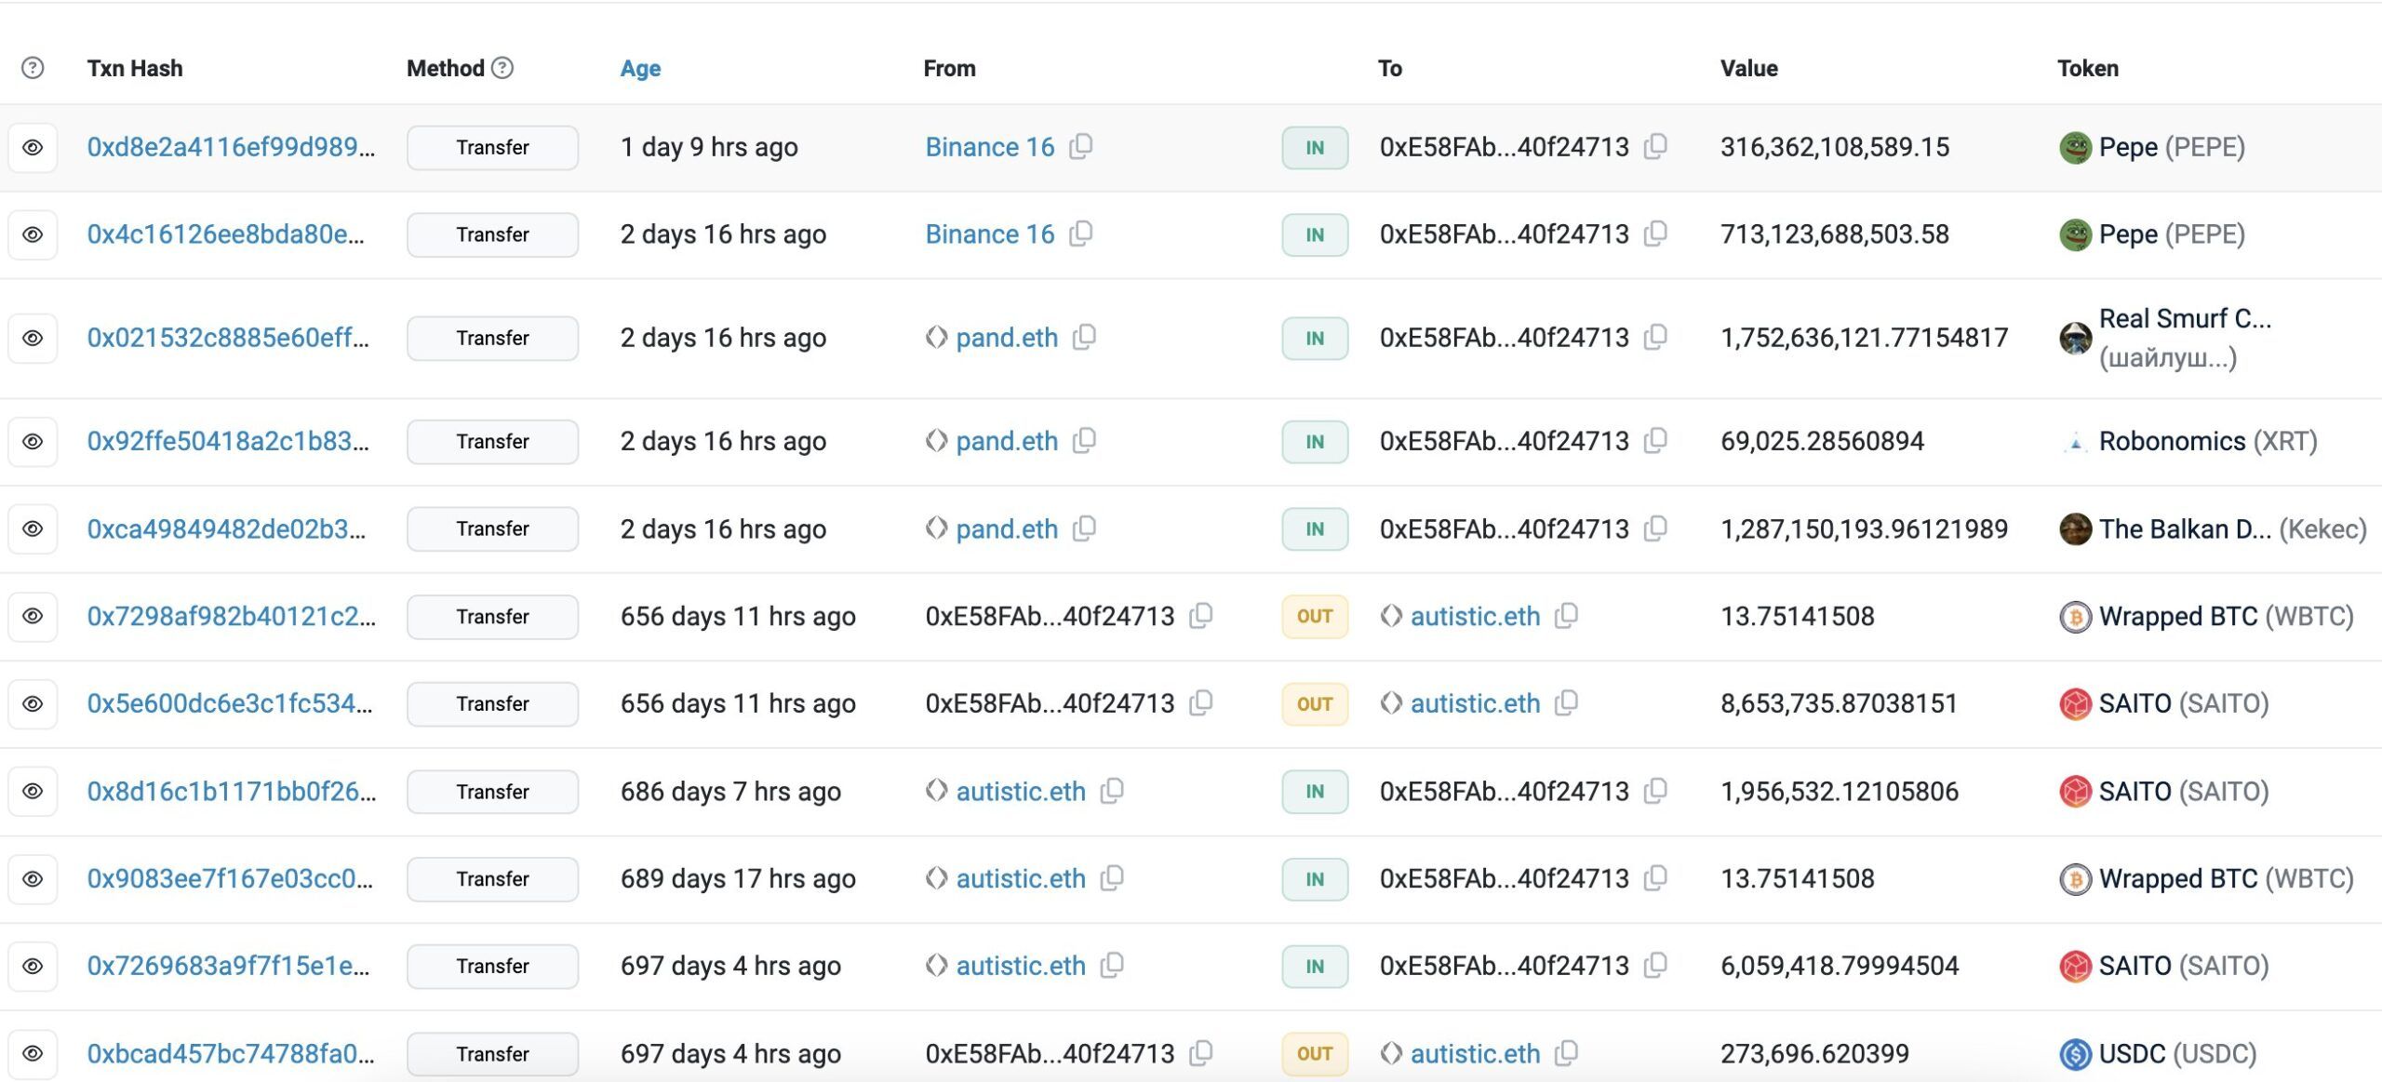This screenshot has height=1082, width=2382.
Task: Click the IN badge on Robonomics row
Action: [1314, 441]
